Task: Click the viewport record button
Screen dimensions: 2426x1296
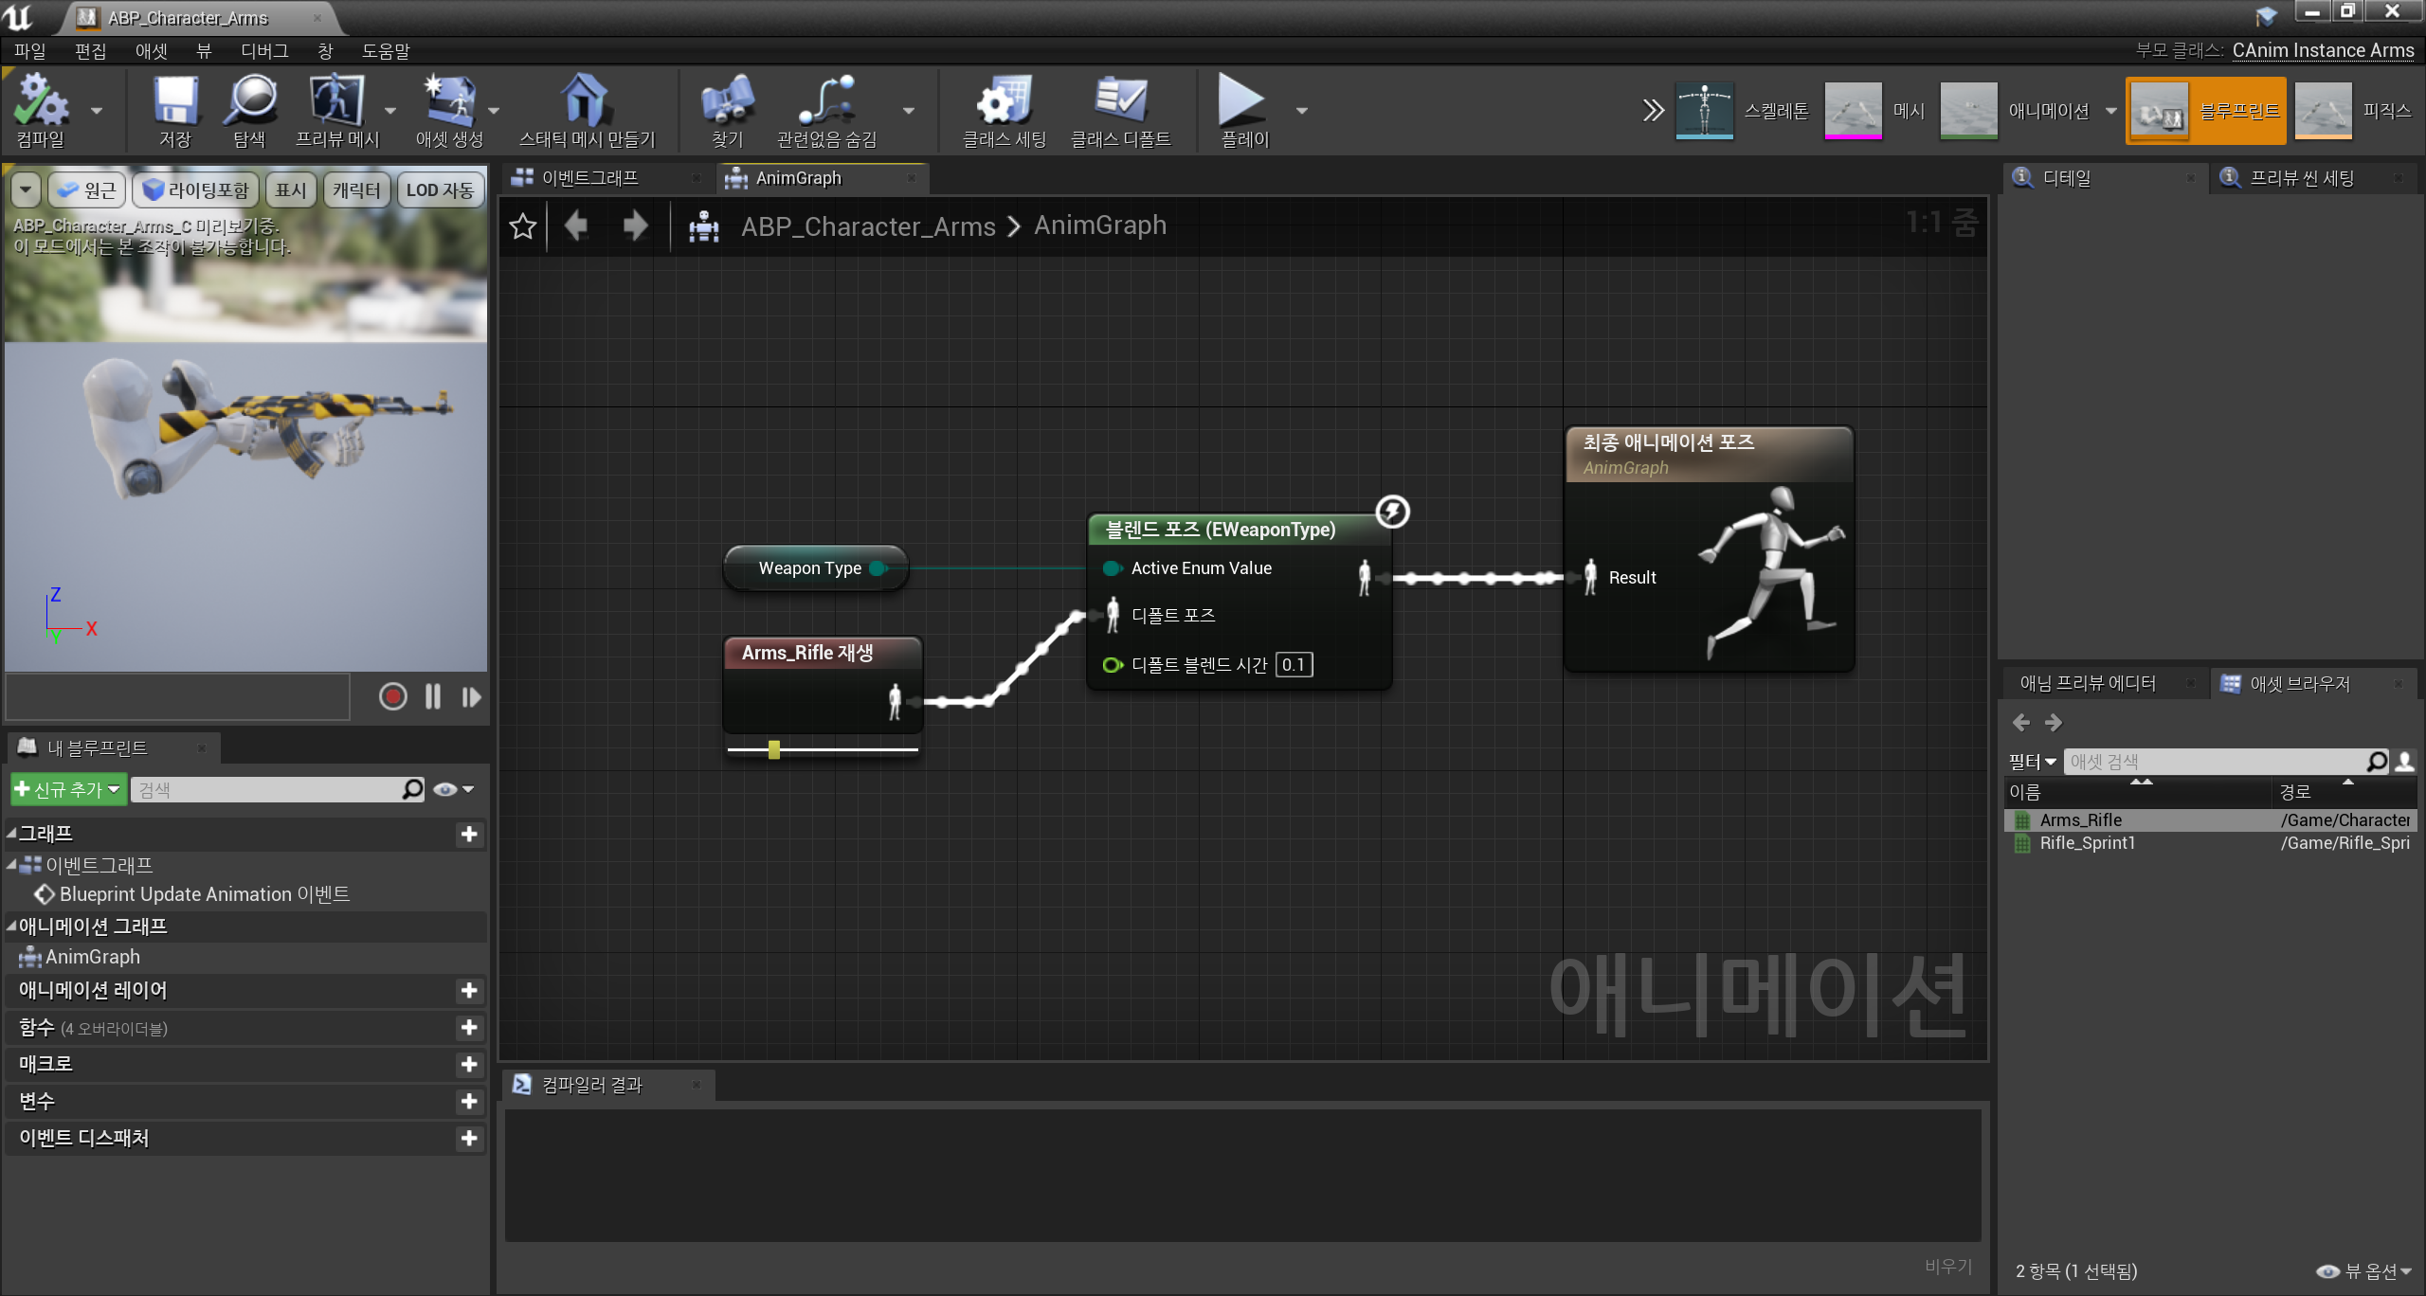Action: [x=392, y=697]
